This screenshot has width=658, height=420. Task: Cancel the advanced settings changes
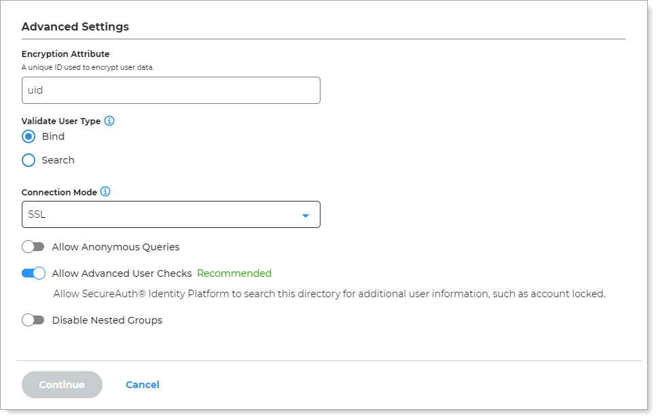tap(142, 384)
